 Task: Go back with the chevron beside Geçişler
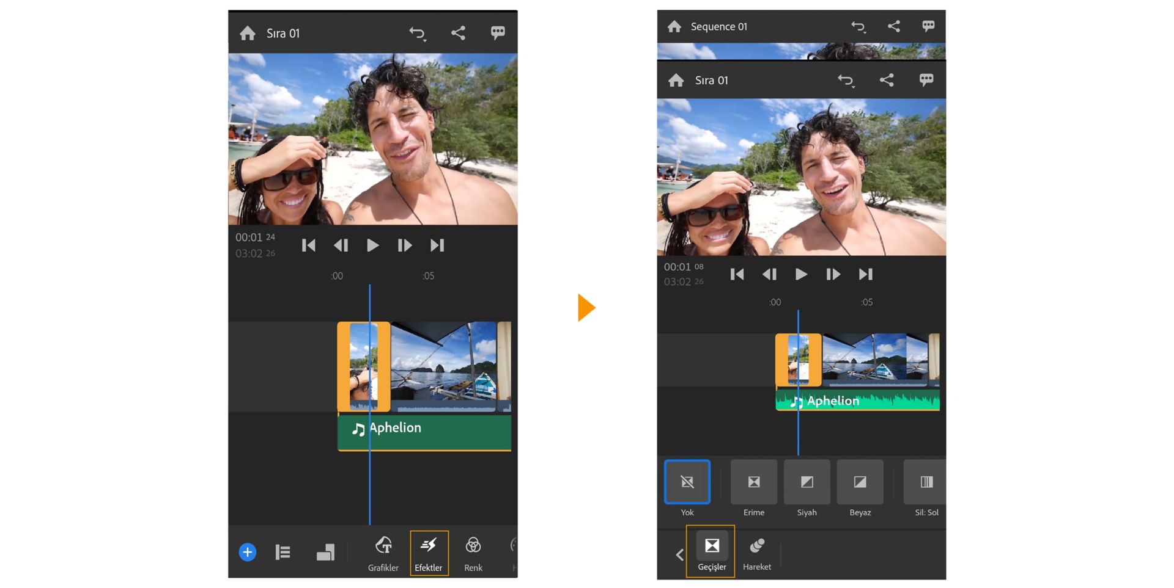(679, 554)
